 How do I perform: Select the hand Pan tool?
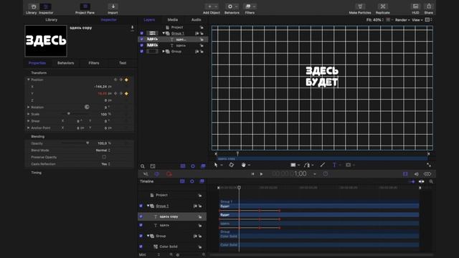(x=244, y=165)
